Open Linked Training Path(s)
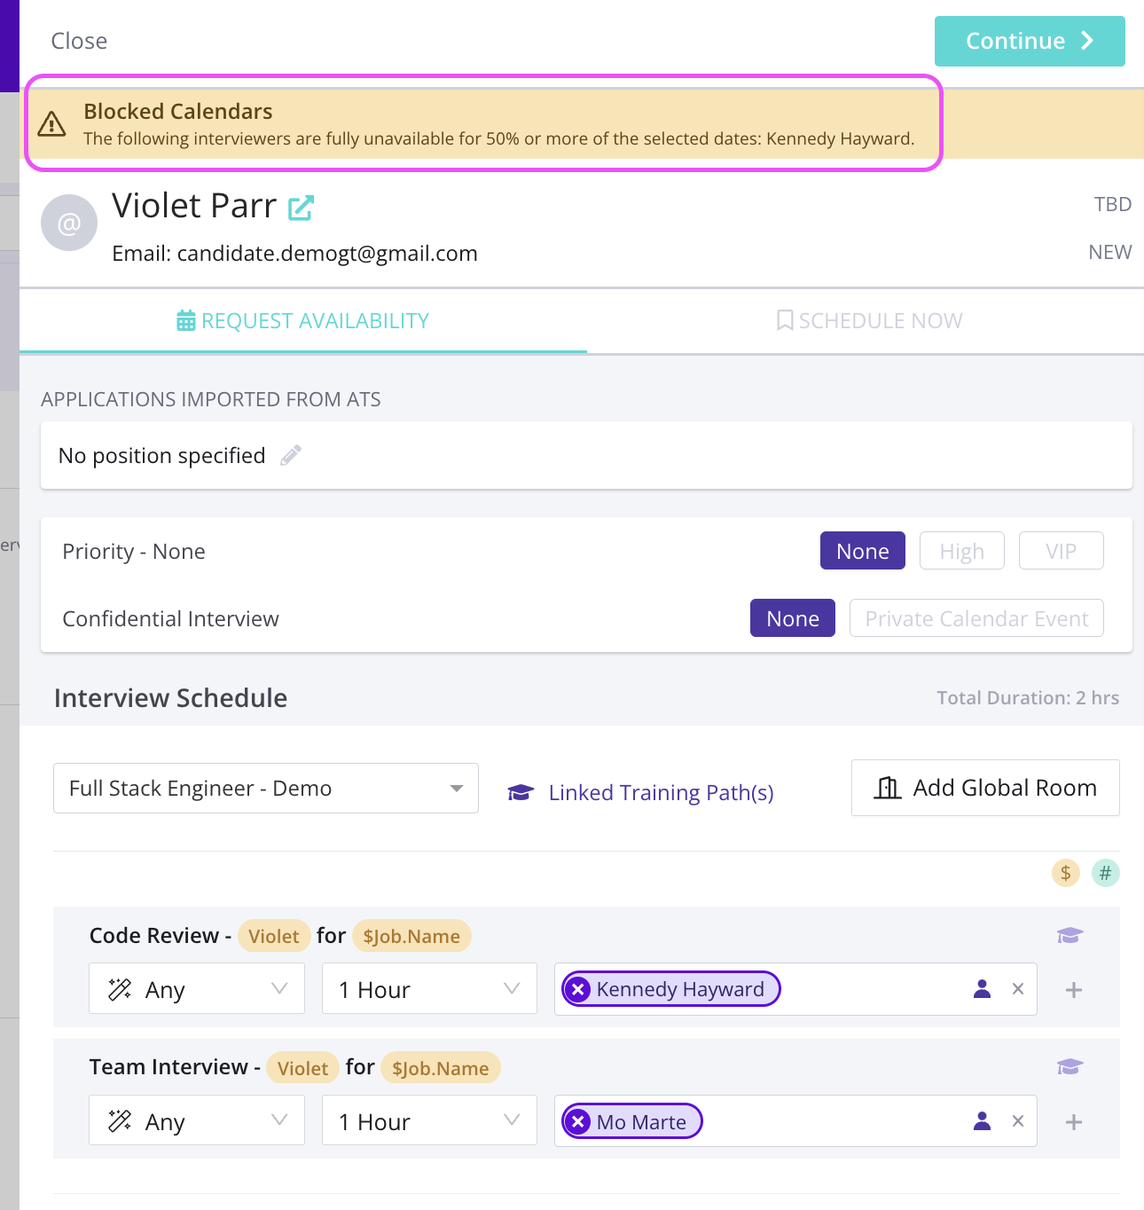This screenshot has height=1210, width=1144. point(661,792)
